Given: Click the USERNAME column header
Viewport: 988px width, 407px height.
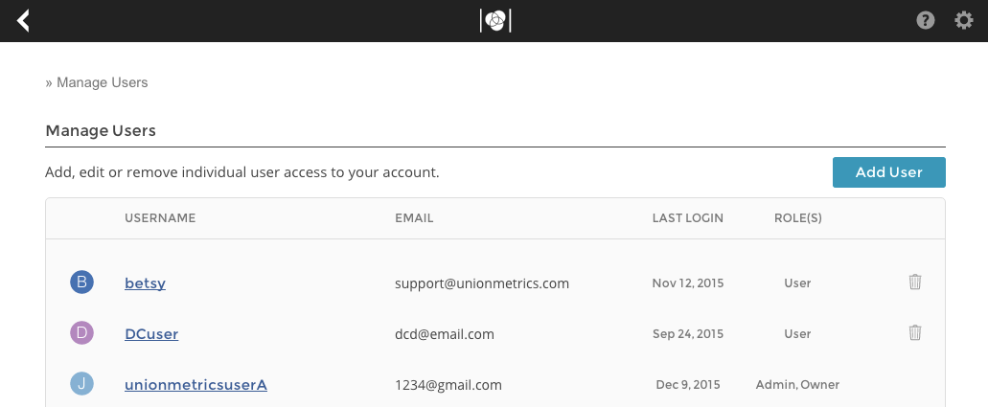Looking at the screenshot, I should click(x=160, y=218).
